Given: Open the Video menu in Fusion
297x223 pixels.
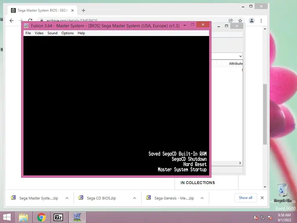Looking at the screenshot, I should tap(39, 33).
